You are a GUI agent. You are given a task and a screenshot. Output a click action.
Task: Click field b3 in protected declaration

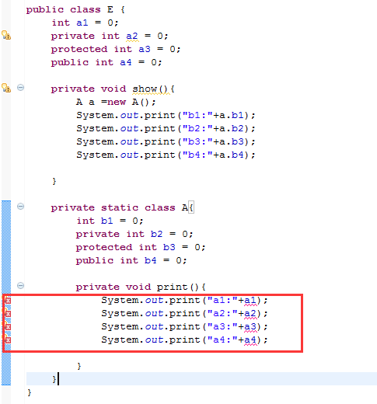pyautogui.click(x=169, y=247)
